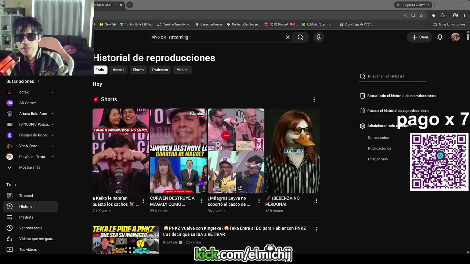Open the Dota Party channel link

(x=170, y=242)
